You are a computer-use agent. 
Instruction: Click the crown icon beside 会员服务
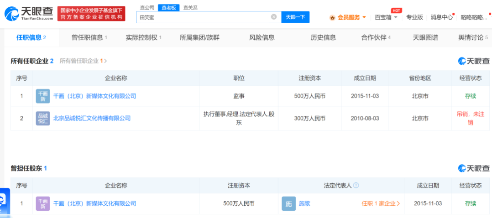(x=332, y=18)
